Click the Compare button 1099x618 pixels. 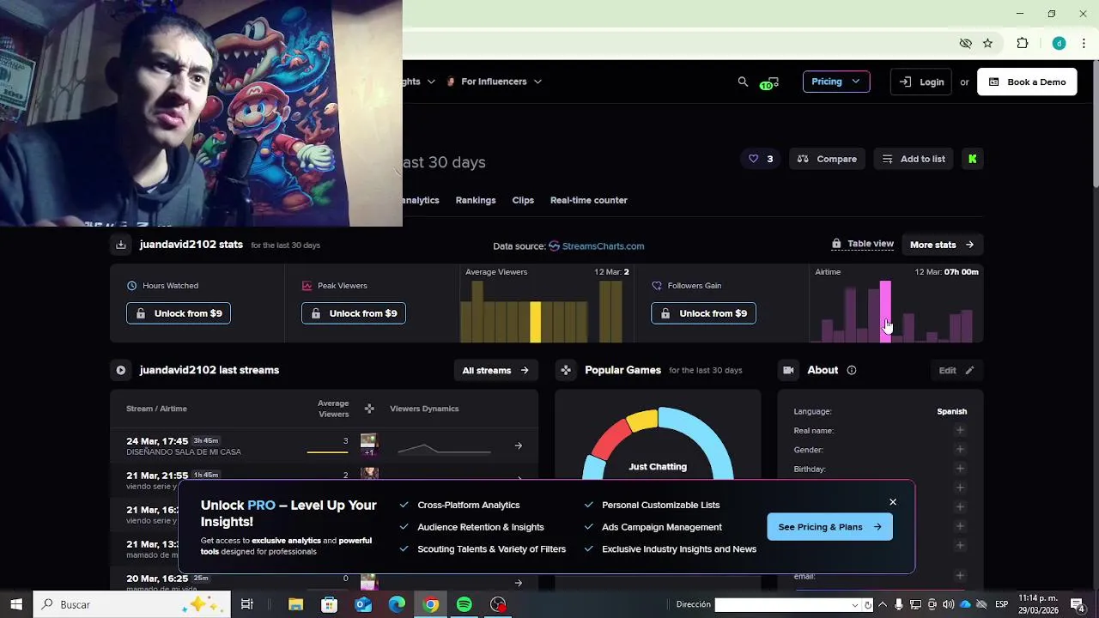(x=828, y=159)
